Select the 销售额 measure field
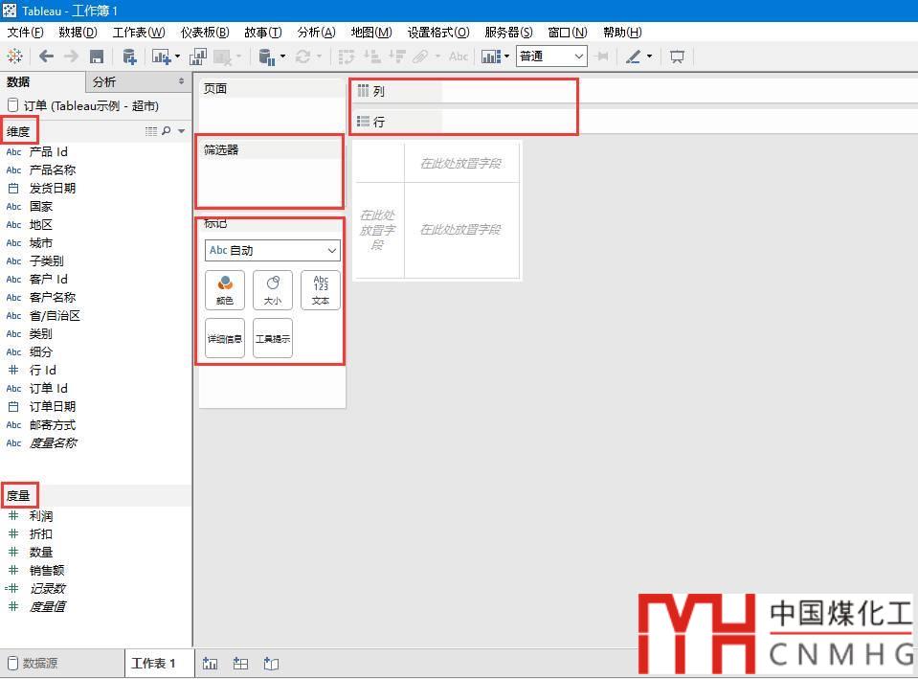This screenshot has width=918, height=679. point(47,570)
